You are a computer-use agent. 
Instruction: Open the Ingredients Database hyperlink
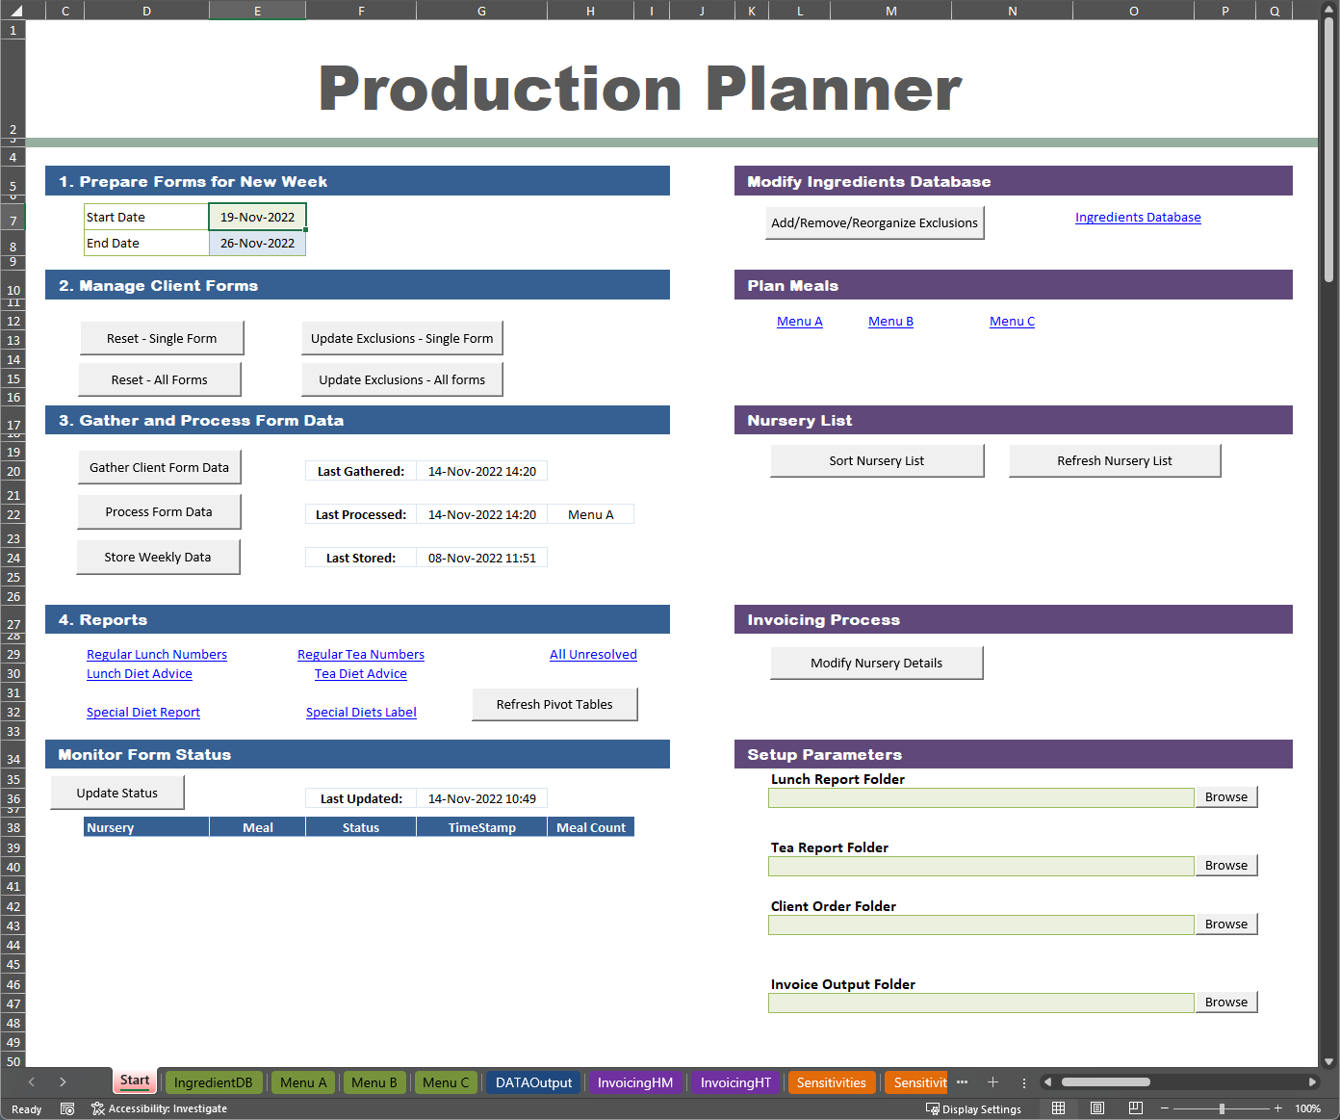[x=1138, y=217]
